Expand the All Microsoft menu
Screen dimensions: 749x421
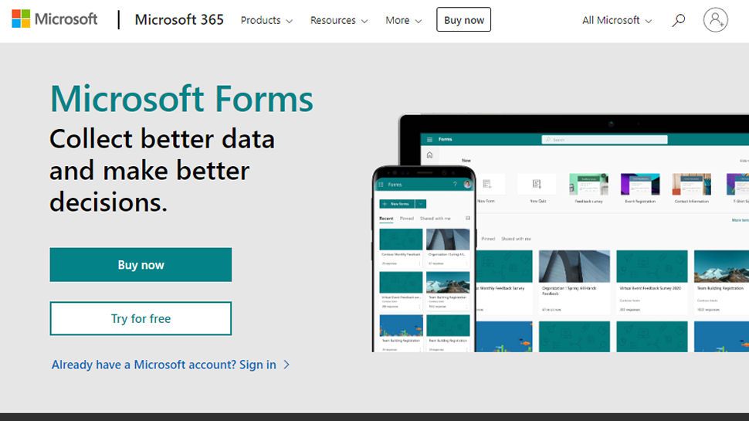pyautogui.click(x=616, y=21)
